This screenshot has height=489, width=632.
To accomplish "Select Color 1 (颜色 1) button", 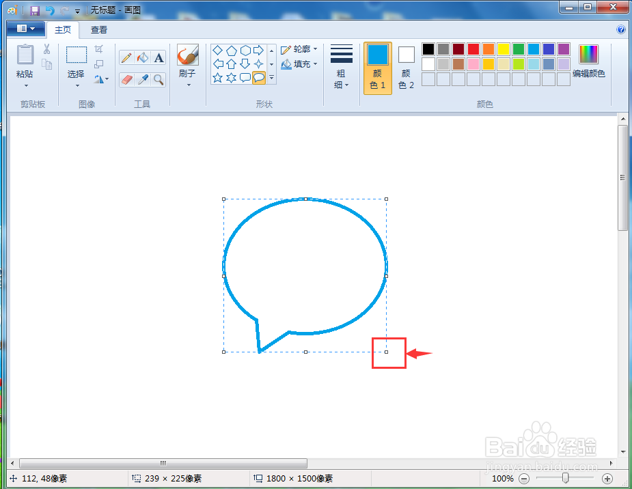I will point(378,68).
